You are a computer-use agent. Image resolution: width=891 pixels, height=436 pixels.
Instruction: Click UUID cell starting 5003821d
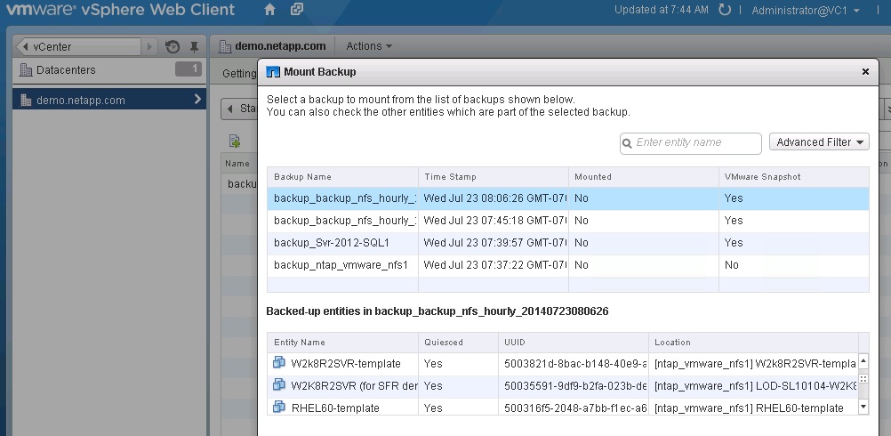(574, 364)
